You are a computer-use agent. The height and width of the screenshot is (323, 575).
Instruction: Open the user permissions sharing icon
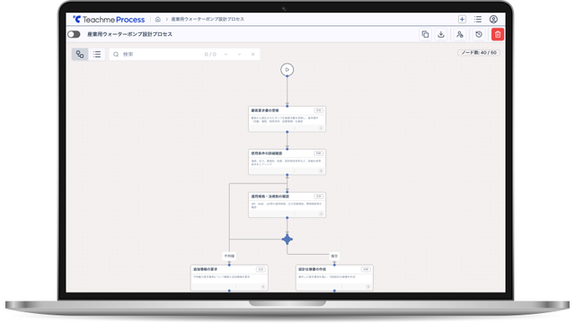pyautogui.click(x=460, y=34)
